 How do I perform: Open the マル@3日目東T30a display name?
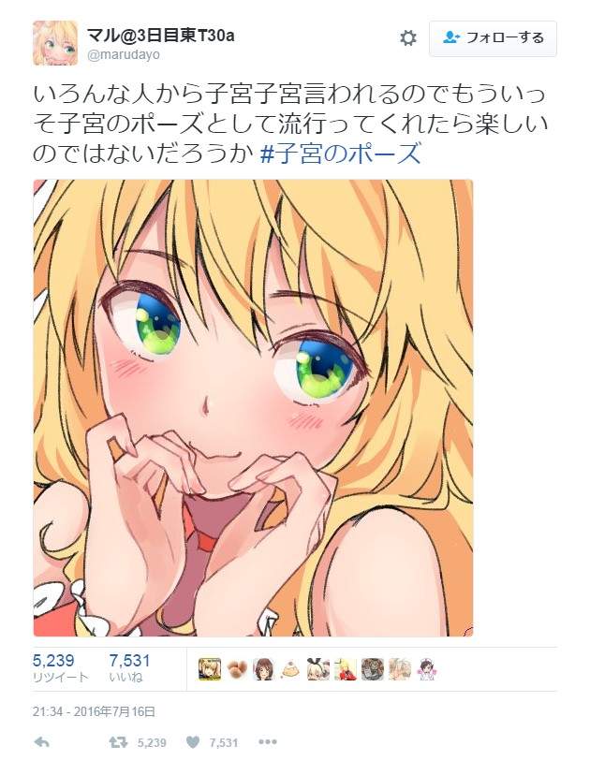pyautogui.click(x=160, y=35)
